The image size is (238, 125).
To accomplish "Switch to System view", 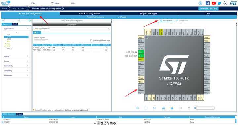I will [182, 21].
